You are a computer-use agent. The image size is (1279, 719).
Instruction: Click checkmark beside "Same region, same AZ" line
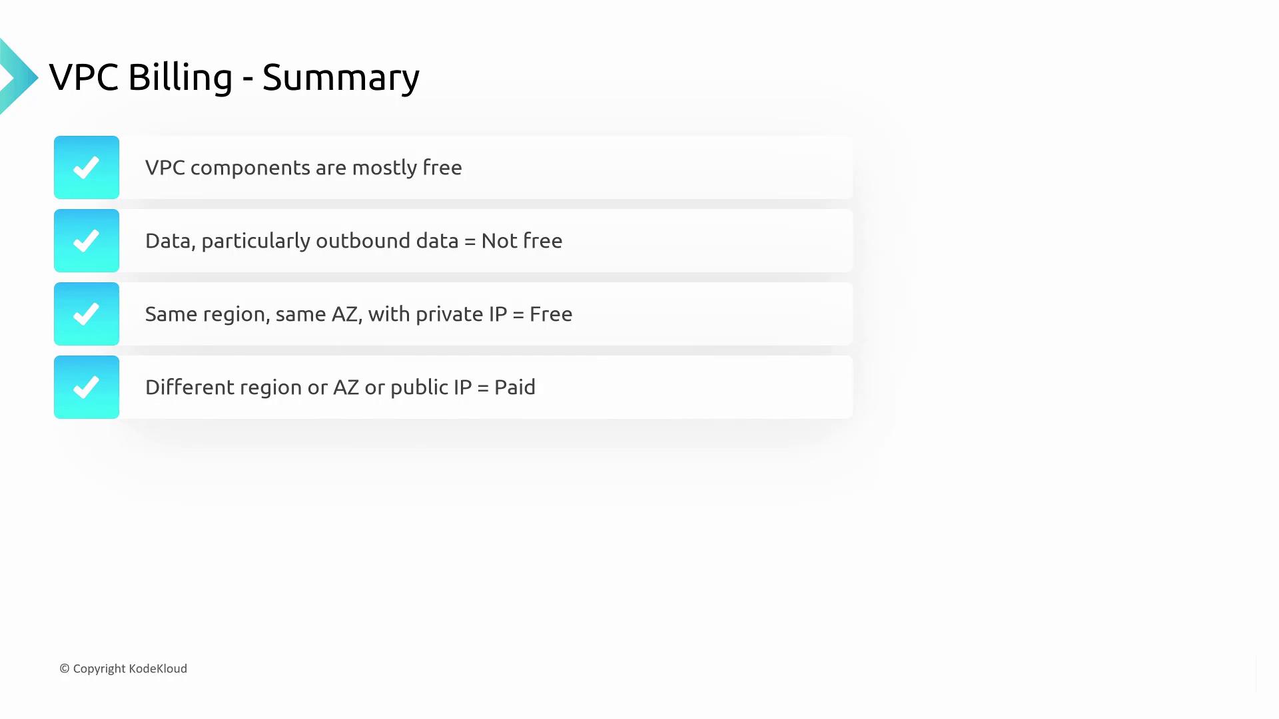(x=87, y=314)
